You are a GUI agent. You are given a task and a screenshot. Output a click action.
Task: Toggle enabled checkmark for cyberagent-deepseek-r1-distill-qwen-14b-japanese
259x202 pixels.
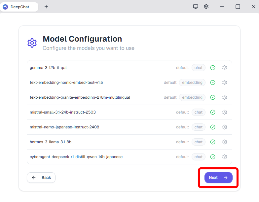click(x=213, y=157)
